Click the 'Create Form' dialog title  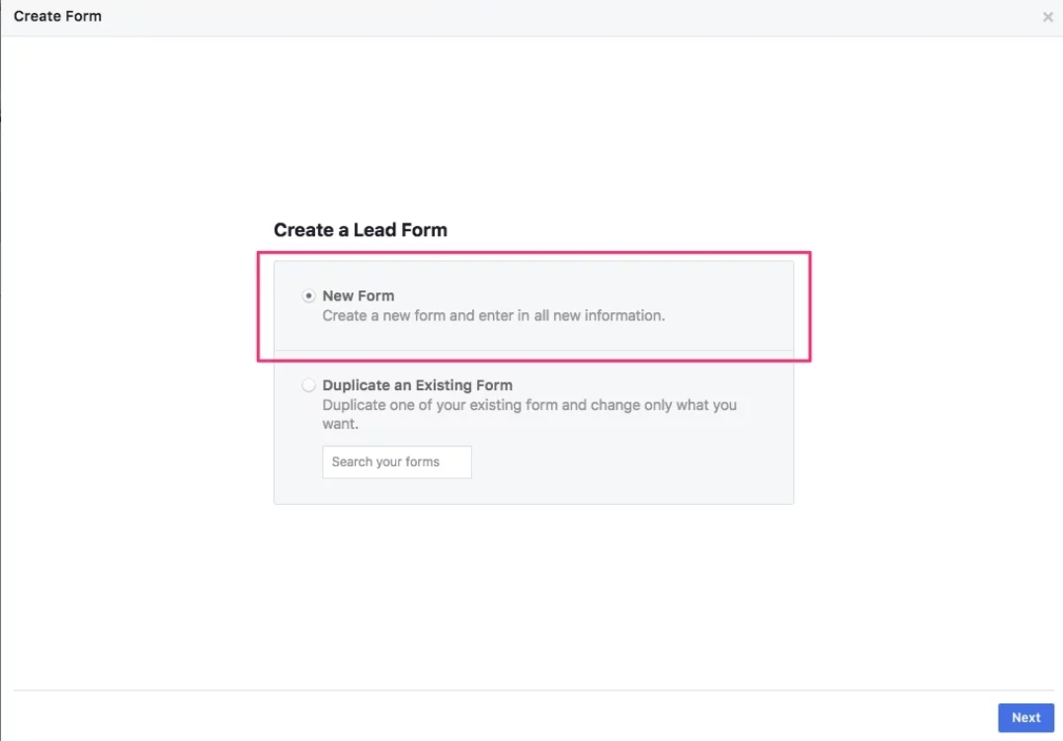tap(57, 17)
